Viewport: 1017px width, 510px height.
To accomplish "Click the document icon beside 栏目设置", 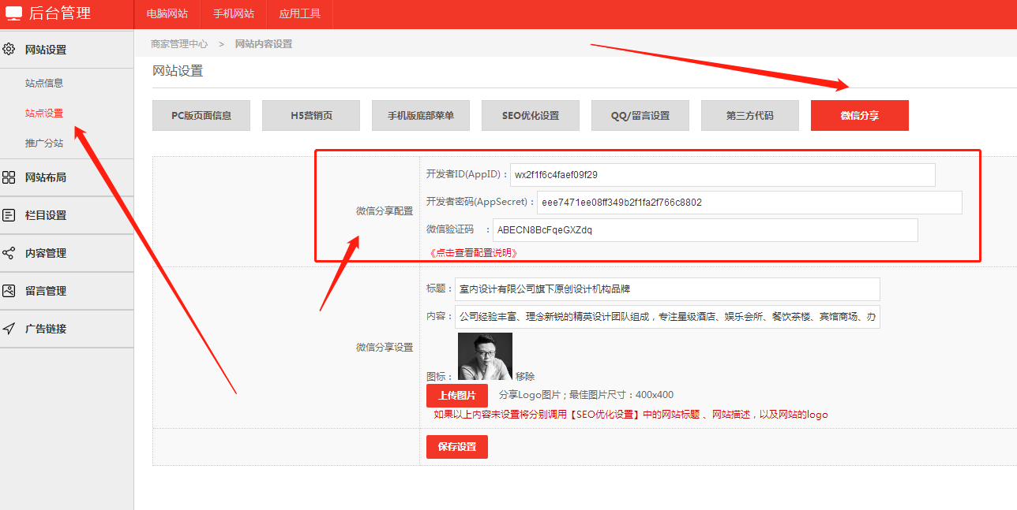I will click(9, 215).
